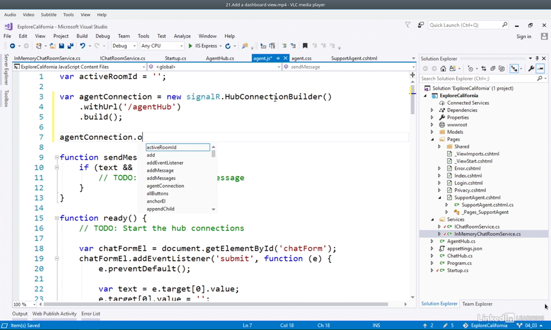This screenshot has height=330, width=551.
Task: Click the account avatar icon by Sign in
Action: click(544, 36)
